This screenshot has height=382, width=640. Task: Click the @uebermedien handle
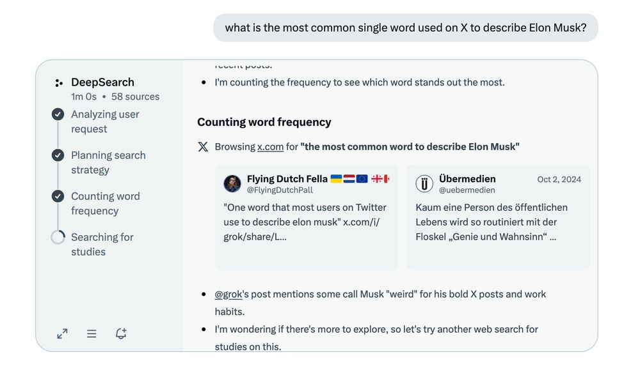[x=467, y=190]
